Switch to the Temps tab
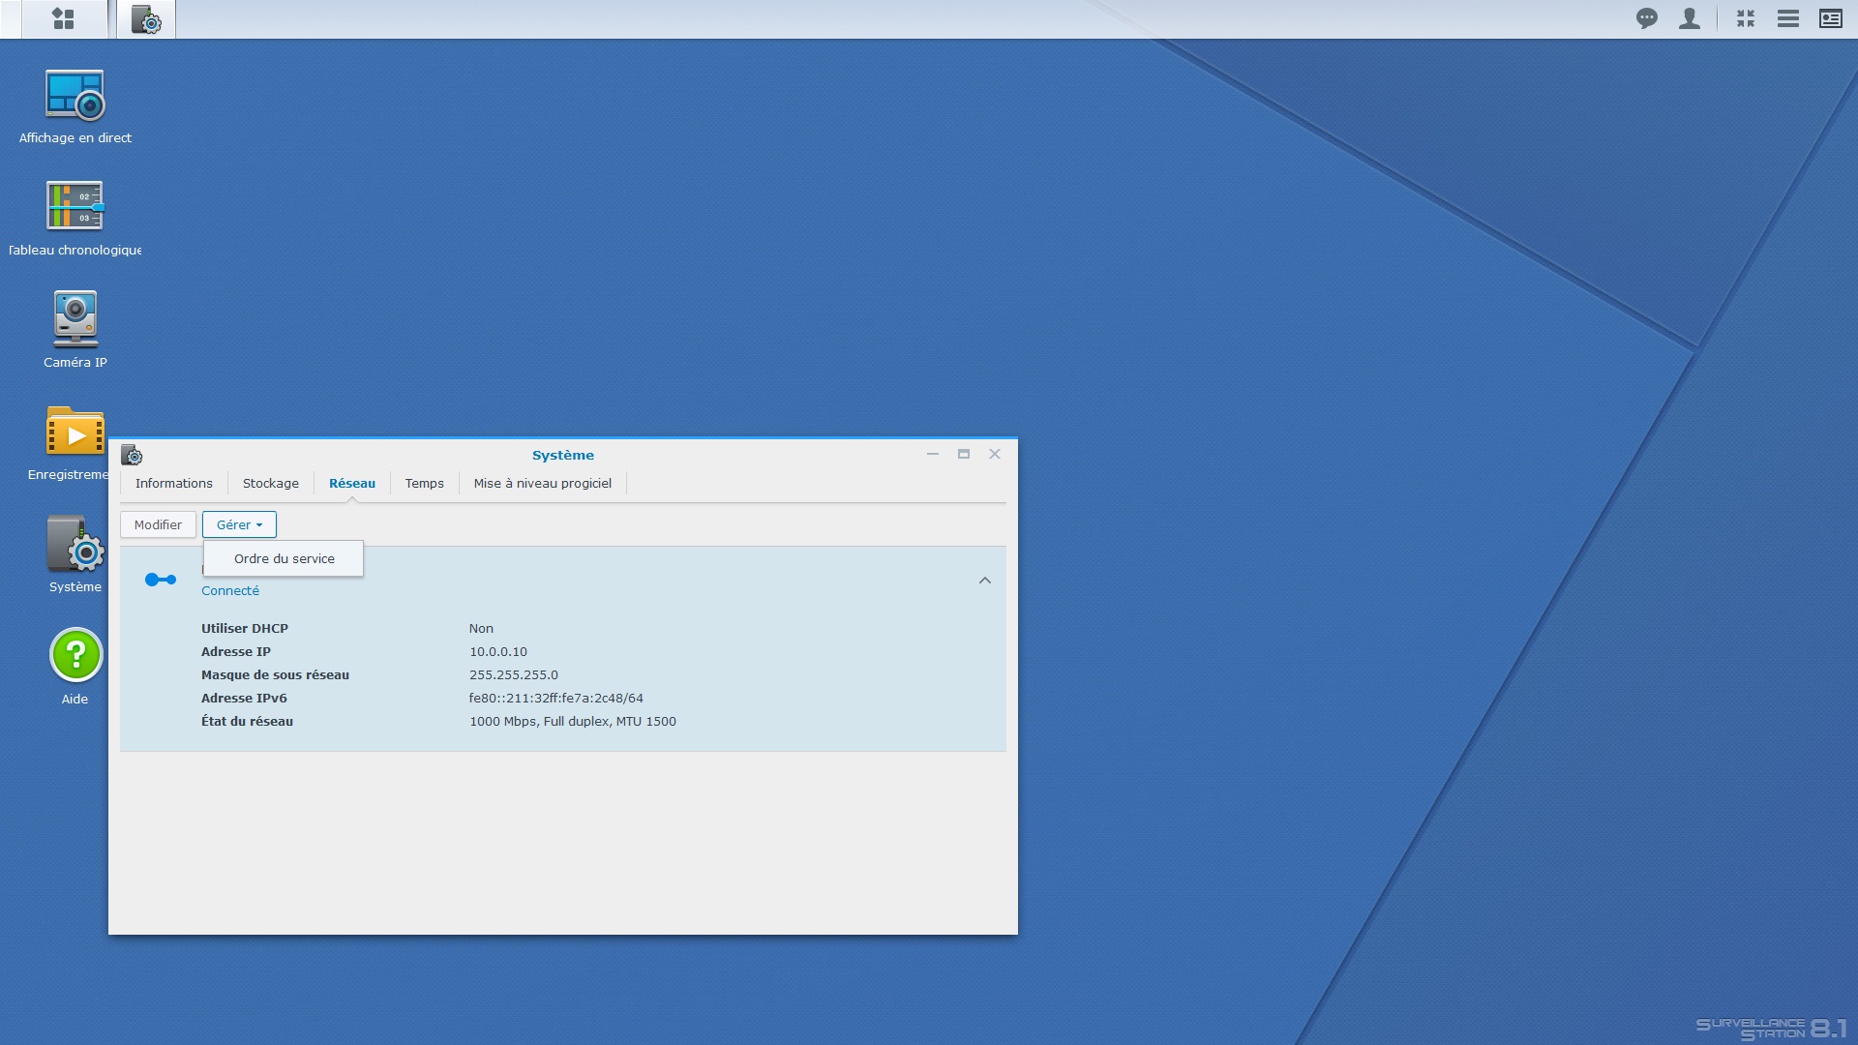 (x=425, y=483)
